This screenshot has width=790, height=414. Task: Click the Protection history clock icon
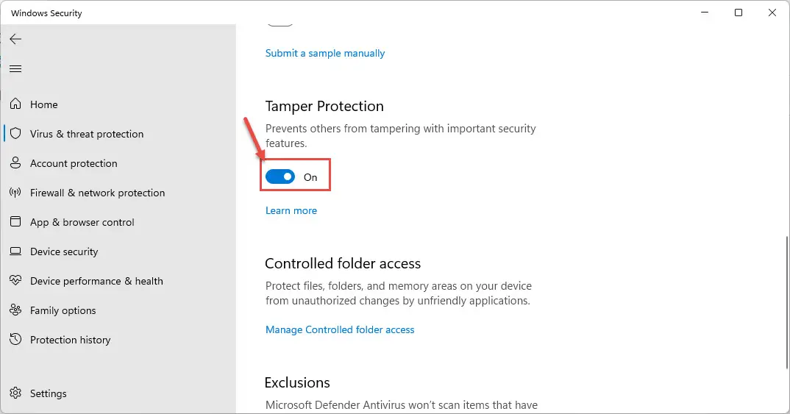(x=15, y=340)
